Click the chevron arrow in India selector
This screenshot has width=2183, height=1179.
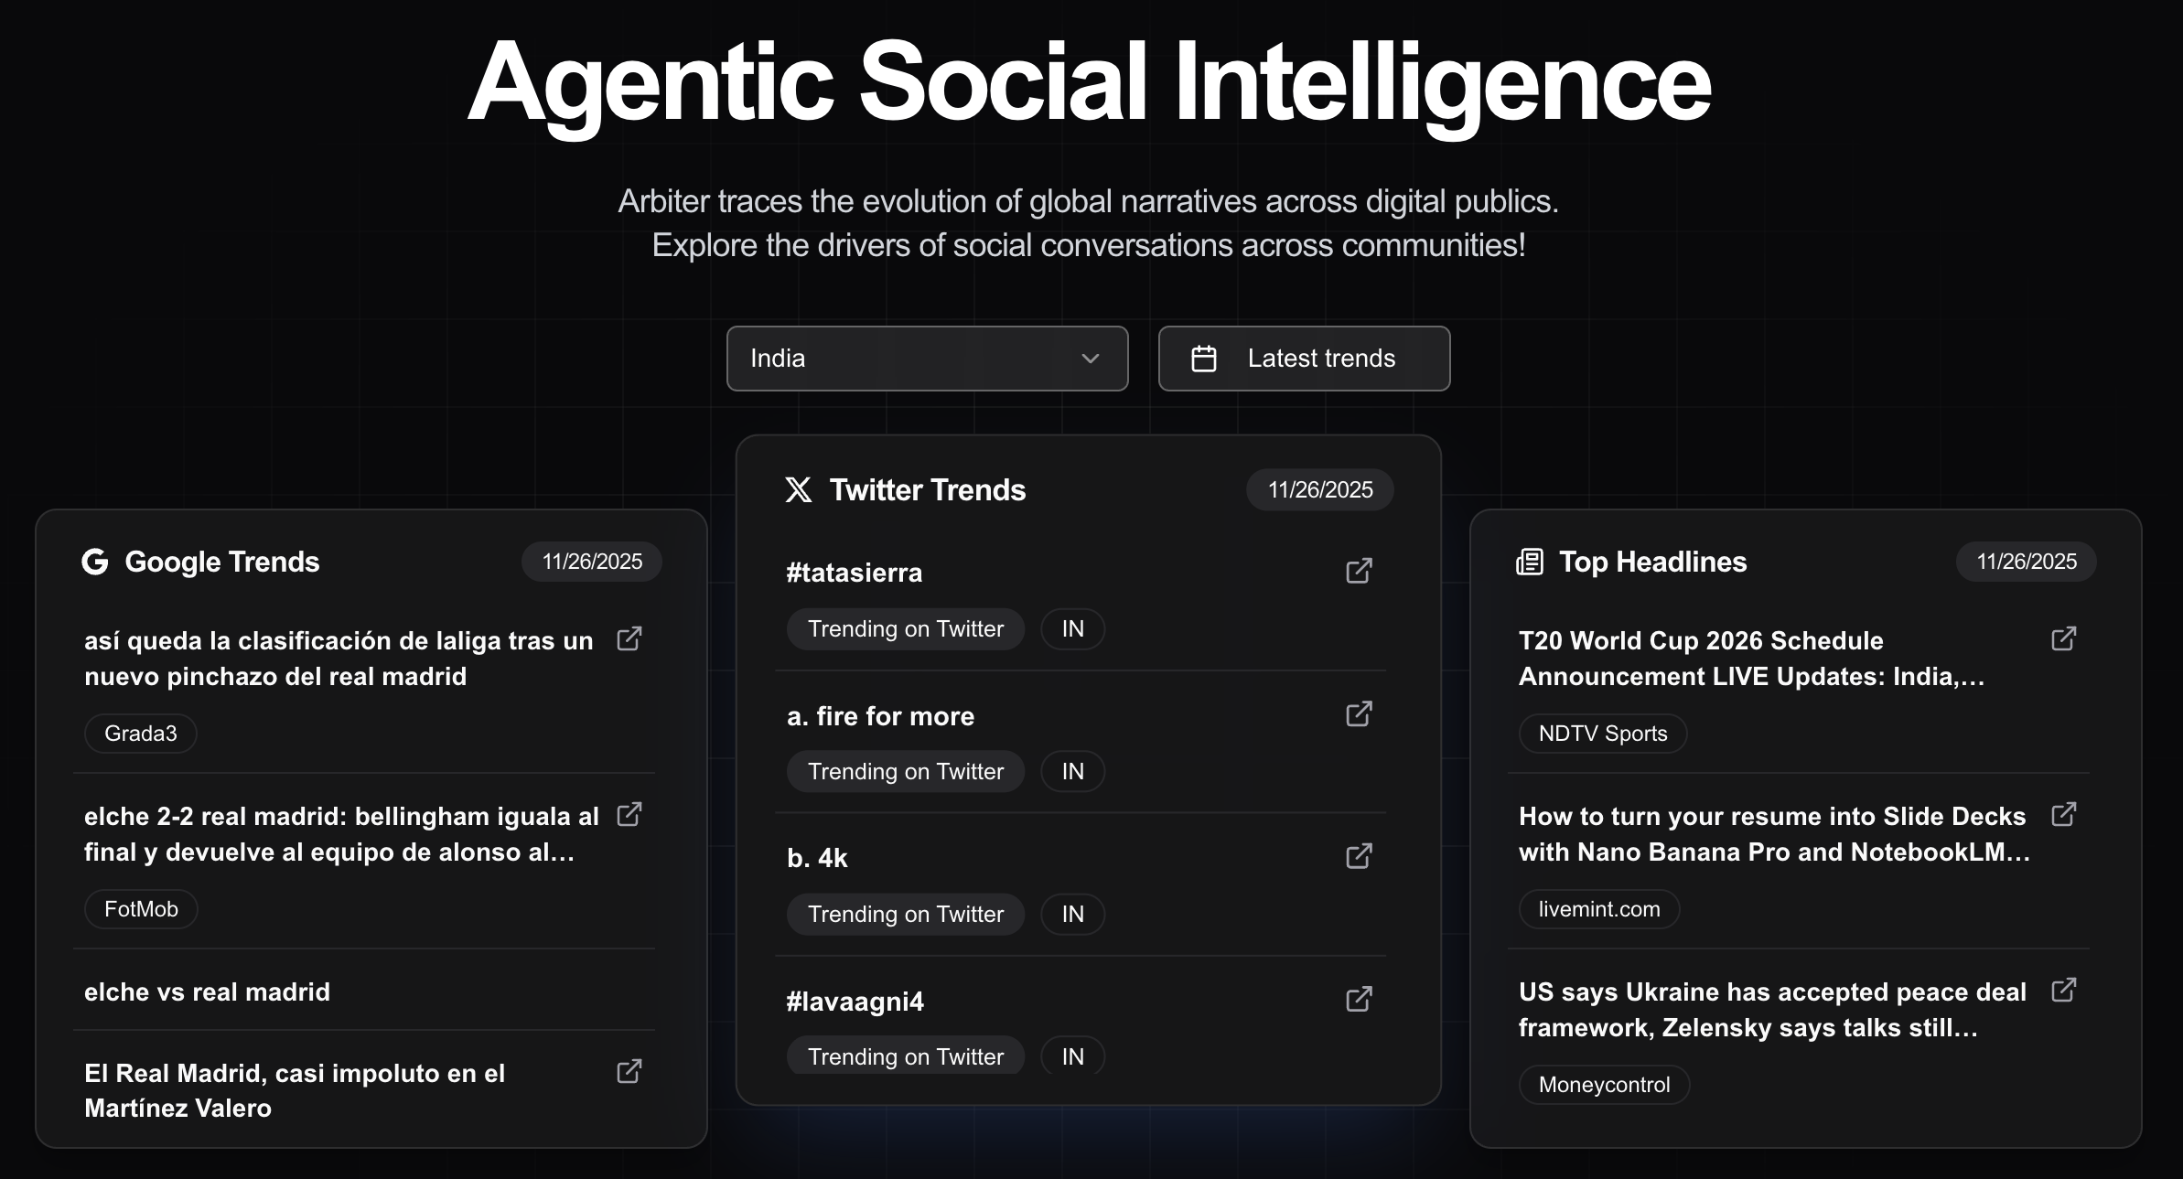(x=1090, y=359)
